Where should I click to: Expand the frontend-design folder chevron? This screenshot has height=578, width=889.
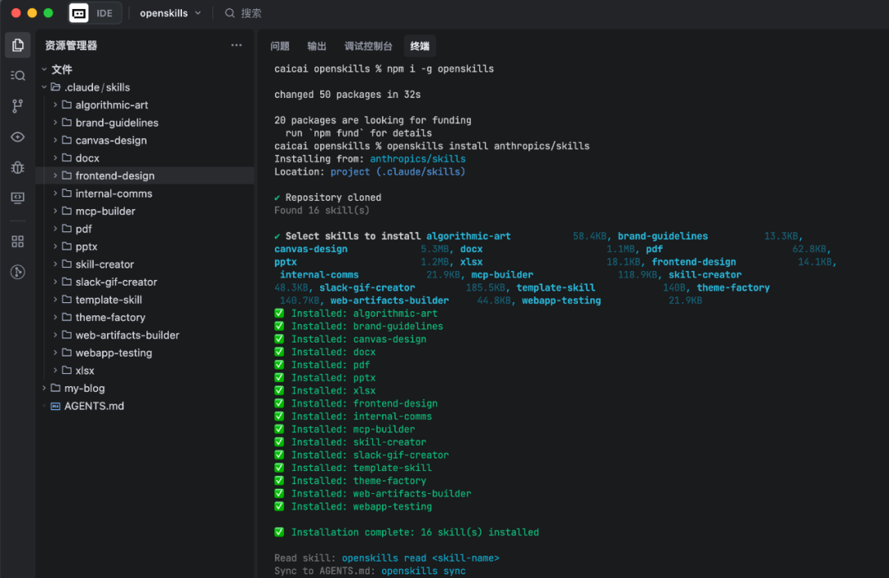[55, 176]
